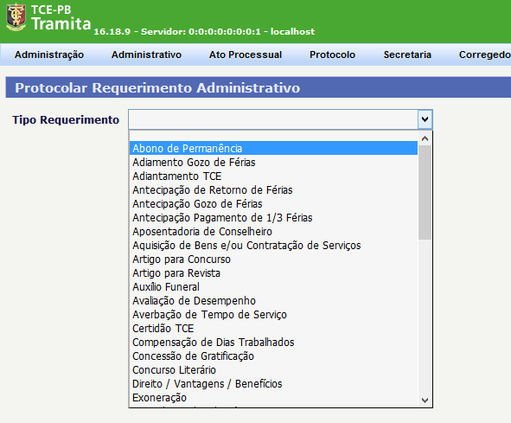Click the Tipo Requerimento combo box field

[281, 119]
